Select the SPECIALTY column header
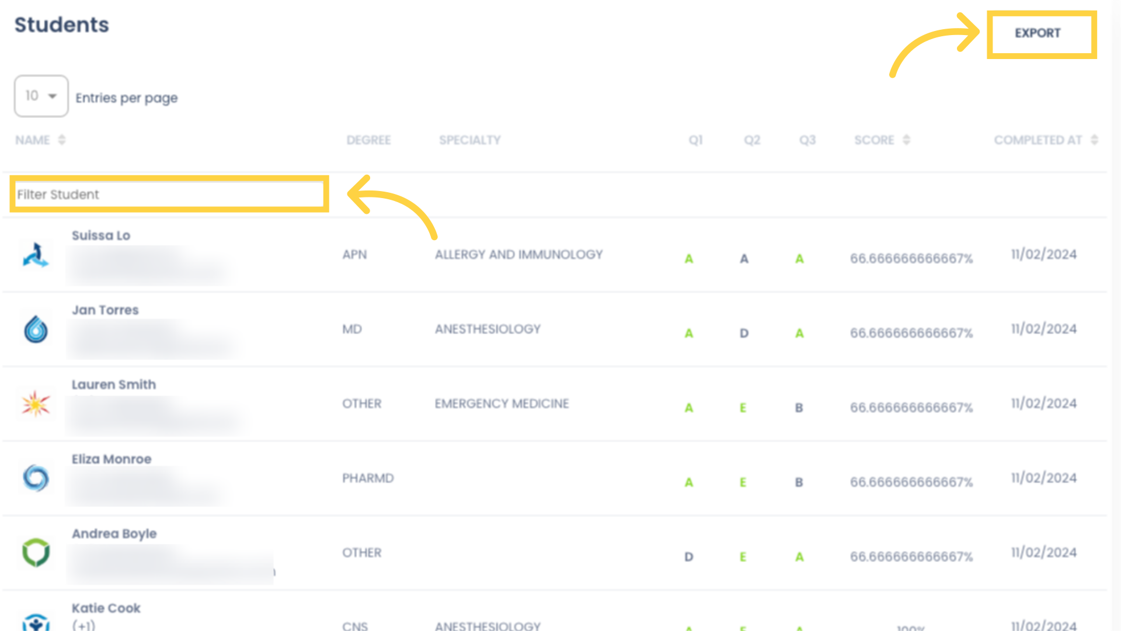 click(469, 140)
